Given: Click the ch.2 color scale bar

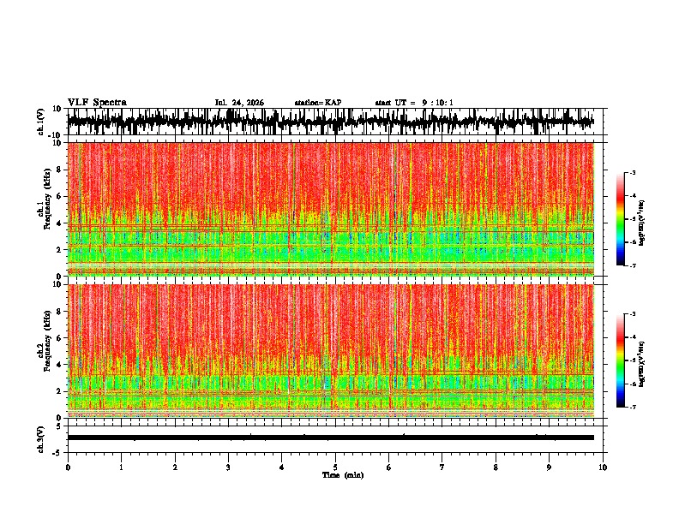Looking at the screenshot, I should (x=621, y=360).
